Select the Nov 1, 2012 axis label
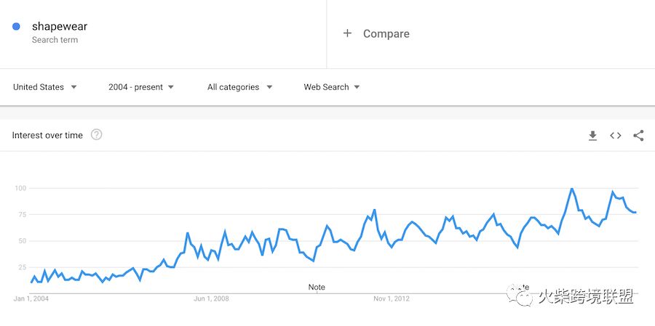 click(392, 299)
